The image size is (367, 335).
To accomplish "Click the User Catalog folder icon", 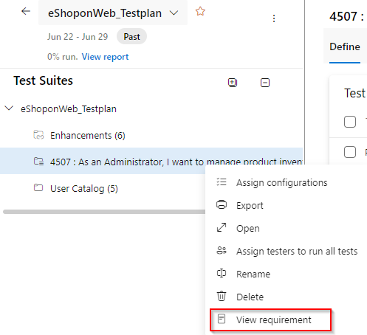I will (x=38, y=188).
